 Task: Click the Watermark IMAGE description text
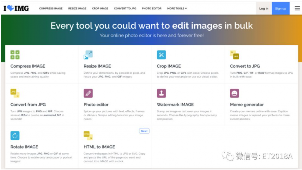click(187, 115)
